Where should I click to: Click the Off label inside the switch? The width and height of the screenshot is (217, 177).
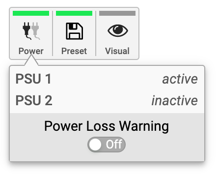[114, 145]
